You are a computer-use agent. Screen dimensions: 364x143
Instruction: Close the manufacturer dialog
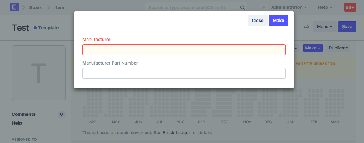tap(257, 21)
